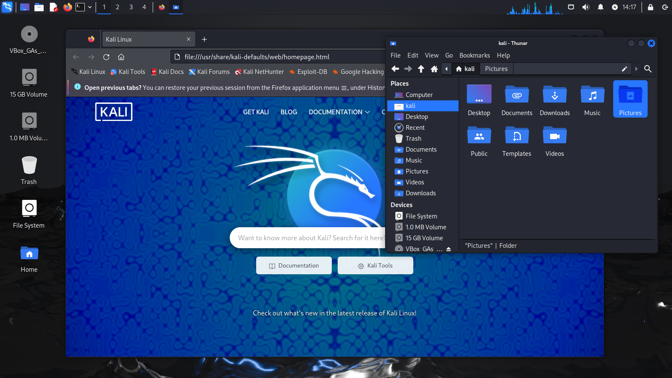Select the Home folder desktop icon
Image resolution: width=672 pixels, height=378 pixels.
coord(29,259)
